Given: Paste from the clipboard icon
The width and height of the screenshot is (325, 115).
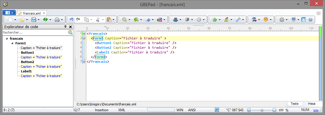Looking at the screenshot, I should (x=109, y=20).
